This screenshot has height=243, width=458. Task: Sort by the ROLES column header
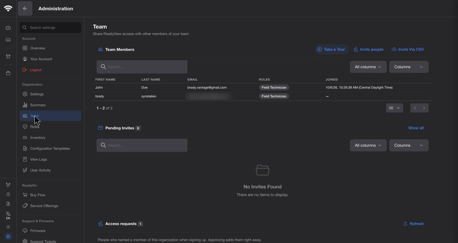(264, 79)
